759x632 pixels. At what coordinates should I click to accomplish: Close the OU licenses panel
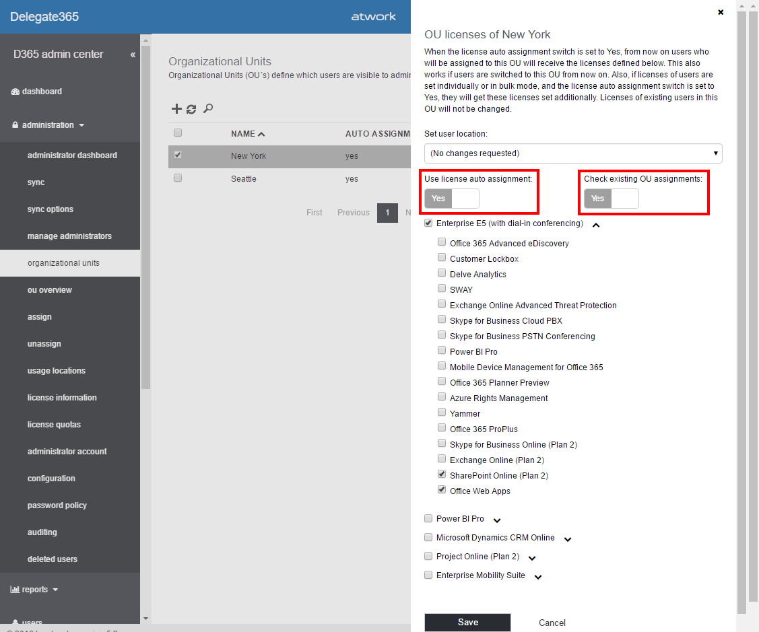click(721, 12)
